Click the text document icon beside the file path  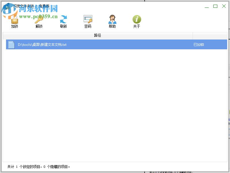tap(11, 45)
